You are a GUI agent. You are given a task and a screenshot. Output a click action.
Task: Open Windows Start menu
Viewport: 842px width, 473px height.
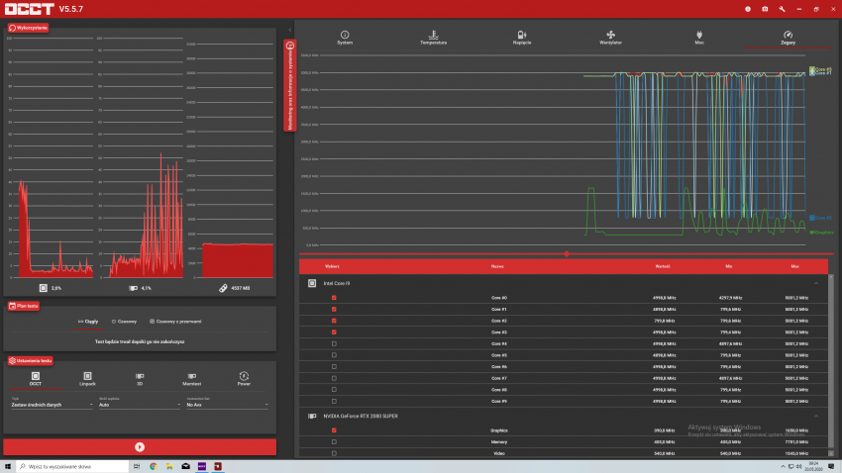8,466
